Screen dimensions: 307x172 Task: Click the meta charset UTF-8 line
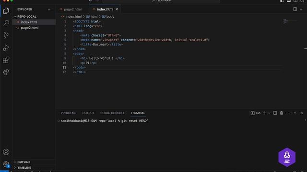[x=101, y=35]
